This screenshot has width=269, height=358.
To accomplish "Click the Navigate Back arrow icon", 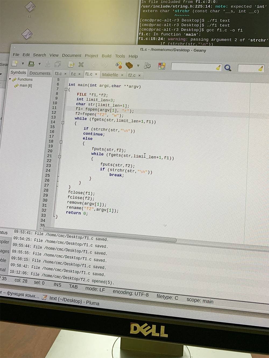I will click(94, 65).
